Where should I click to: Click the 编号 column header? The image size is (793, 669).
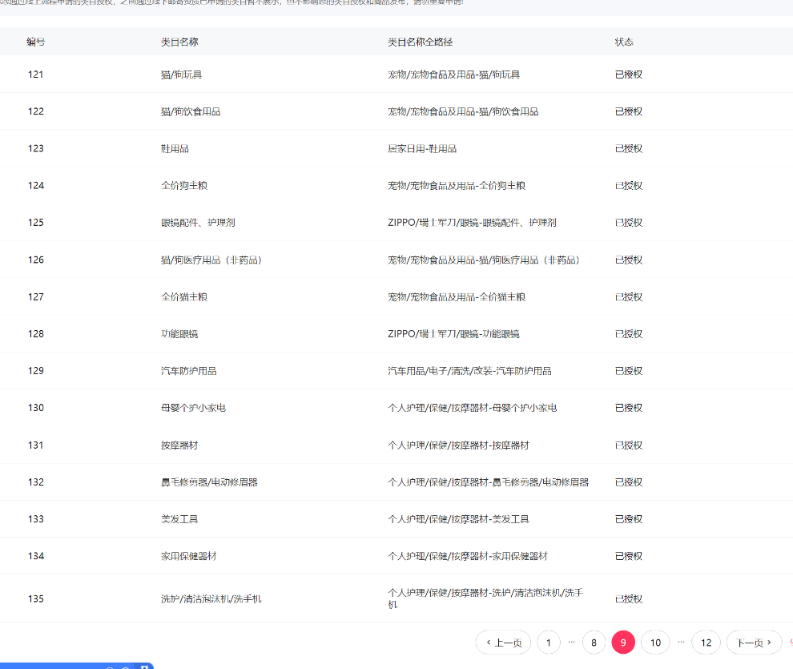36,42
